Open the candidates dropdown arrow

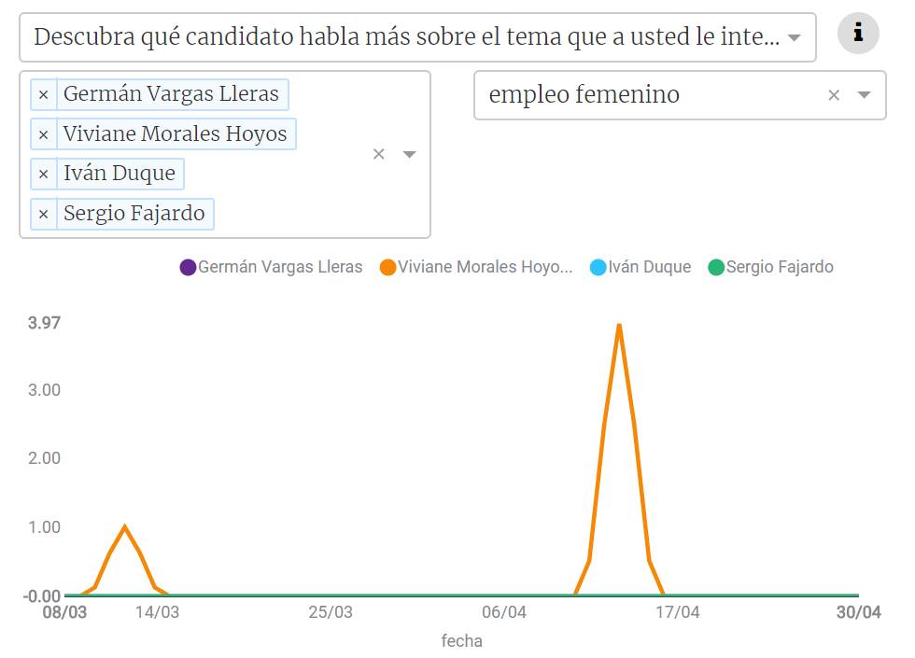(409, 154)
